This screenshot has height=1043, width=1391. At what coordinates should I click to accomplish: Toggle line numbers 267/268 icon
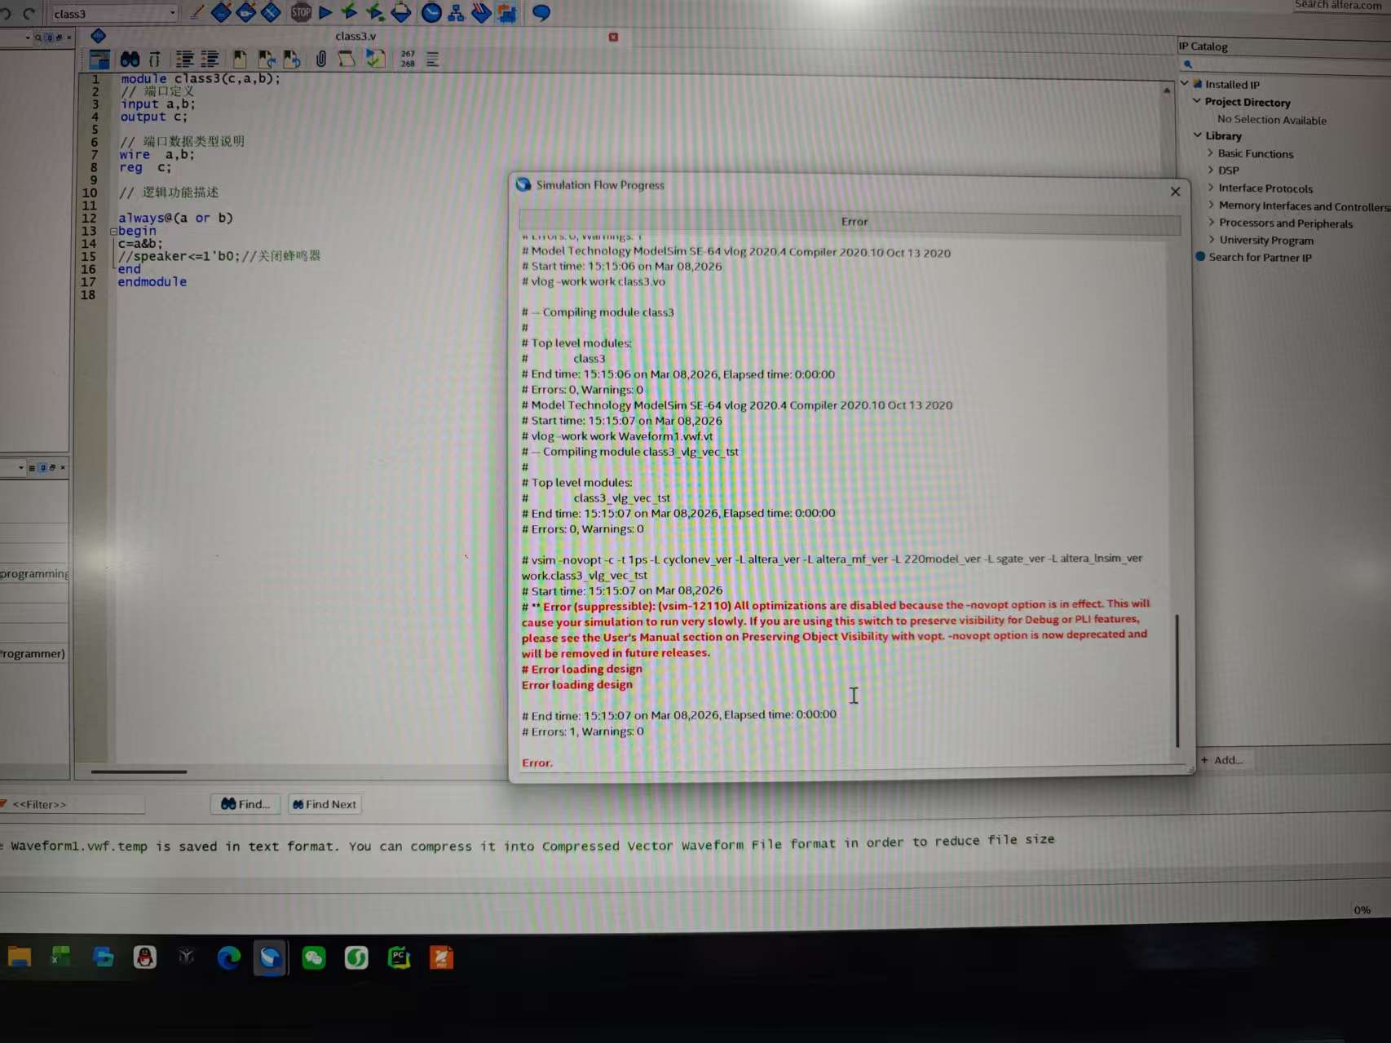(408, 59)
